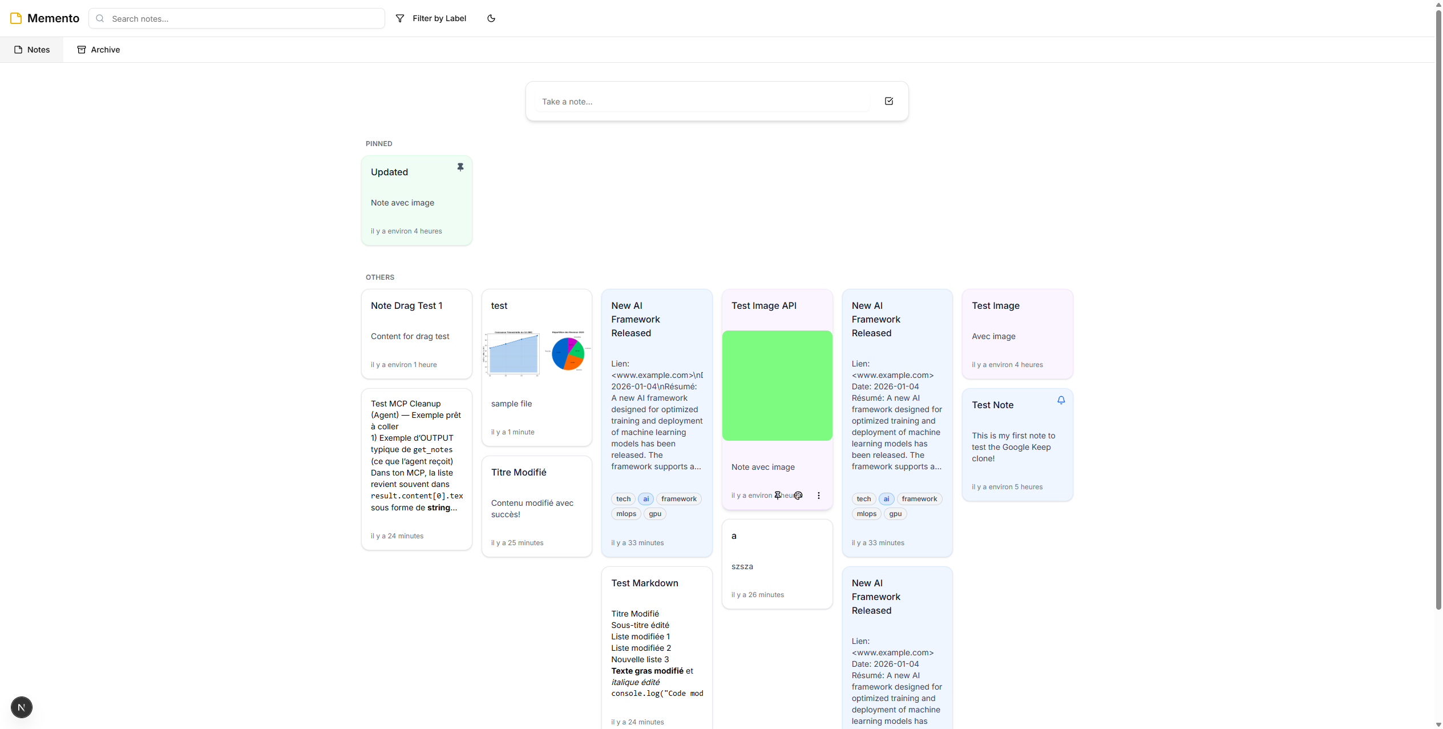Click the Search notes input field

(x=245, y=18)
